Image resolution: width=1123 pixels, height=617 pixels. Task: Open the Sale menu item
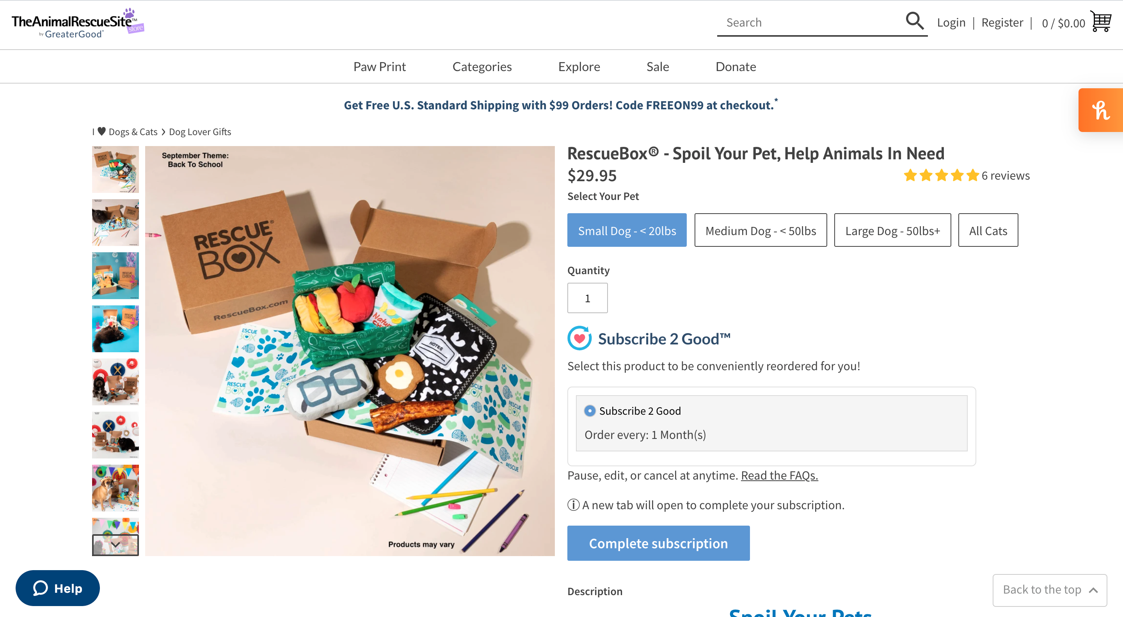coord(657,66)
